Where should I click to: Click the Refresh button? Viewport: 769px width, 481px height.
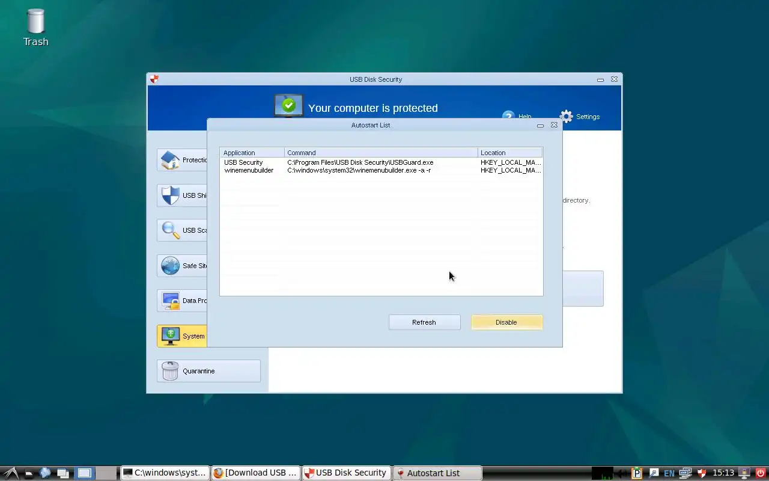pyautogui.click(x=424, y=322)
